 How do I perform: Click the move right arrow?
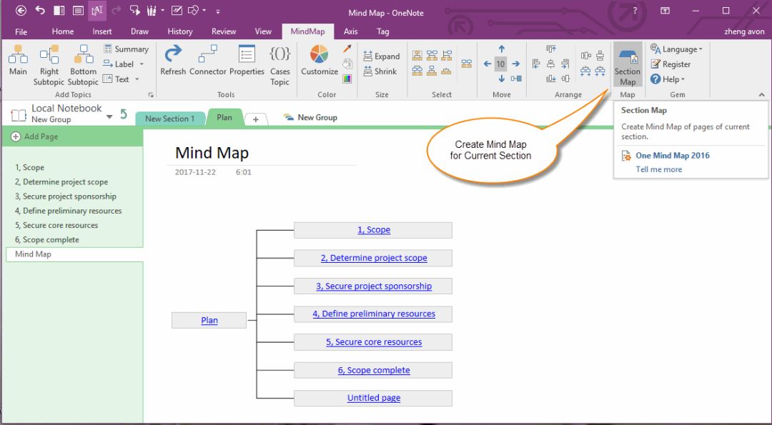pyautogui.click(x=515, y=64)
